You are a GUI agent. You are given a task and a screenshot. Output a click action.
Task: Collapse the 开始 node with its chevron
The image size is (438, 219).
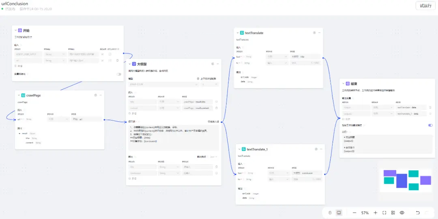click(16, 30)
